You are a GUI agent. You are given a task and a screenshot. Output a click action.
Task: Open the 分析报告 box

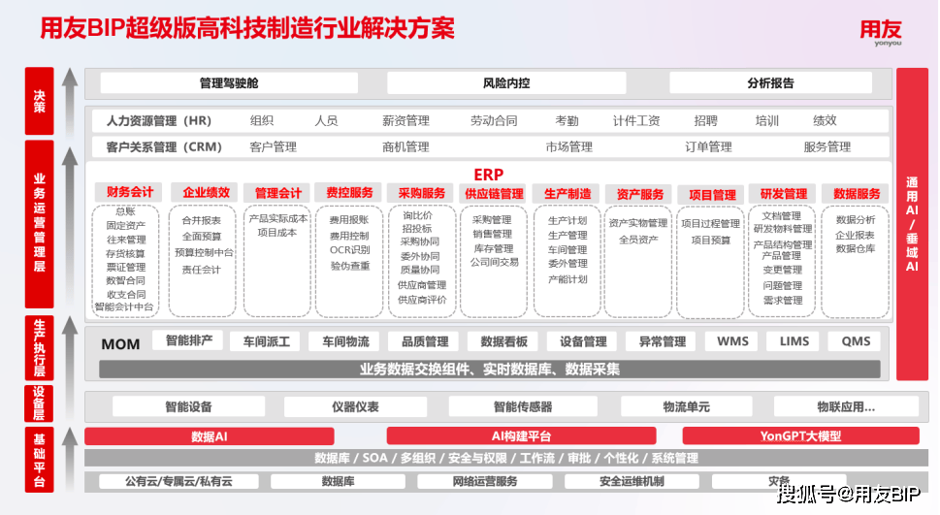(x=770, y=82)
